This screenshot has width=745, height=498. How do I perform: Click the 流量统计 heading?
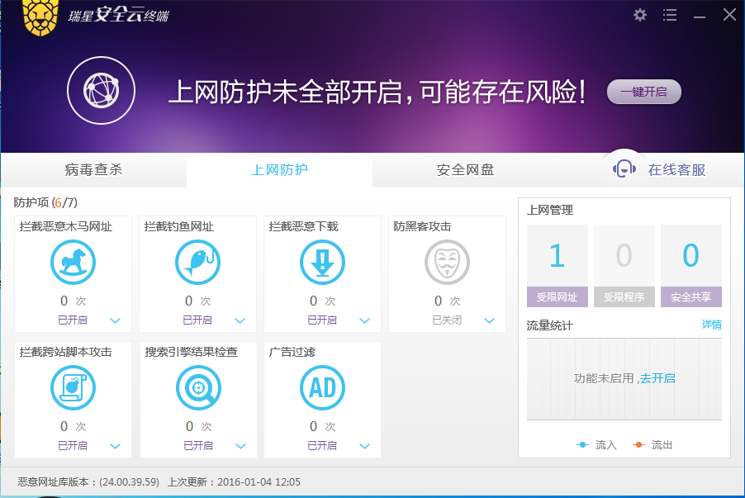pos(550,325)
